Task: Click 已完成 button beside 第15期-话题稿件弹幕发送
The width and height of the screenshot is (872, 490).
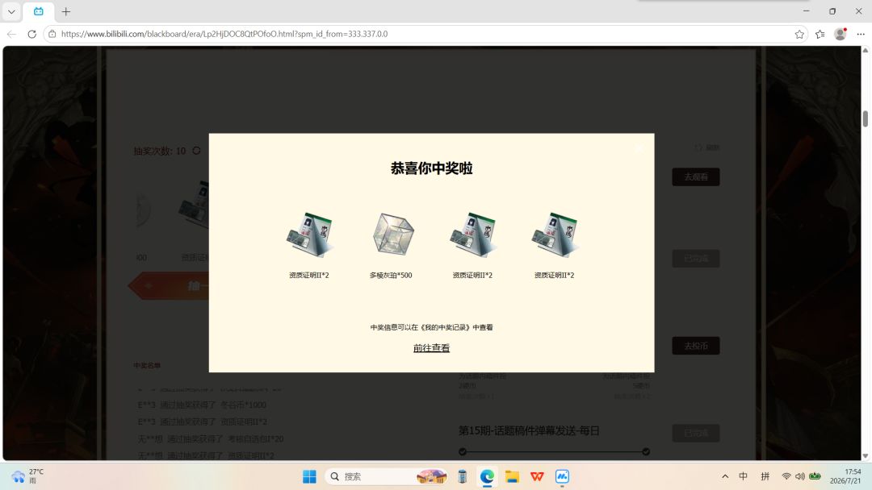Action: coord(696,433)
